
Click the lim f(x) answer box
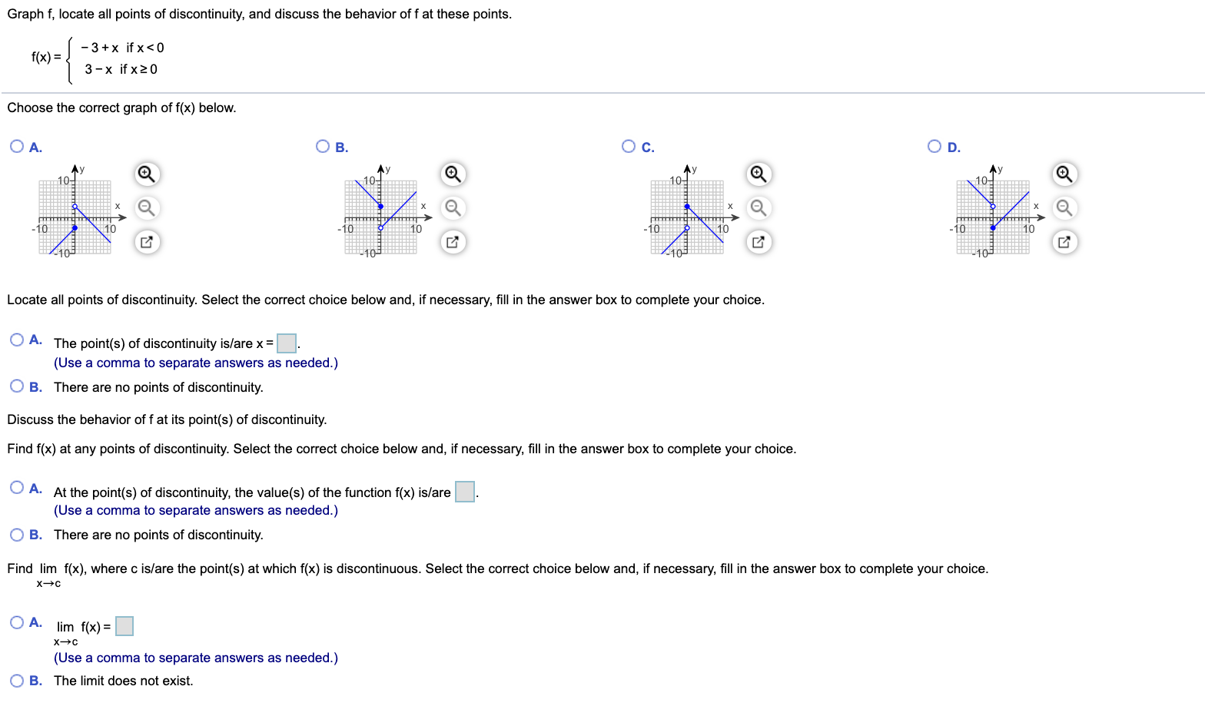coord(124,625)
